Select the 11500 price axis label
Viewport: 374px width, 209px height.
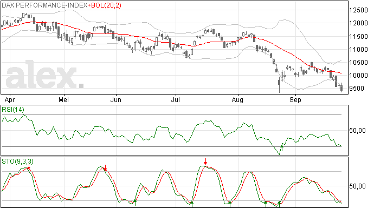(x=358, y=37)
